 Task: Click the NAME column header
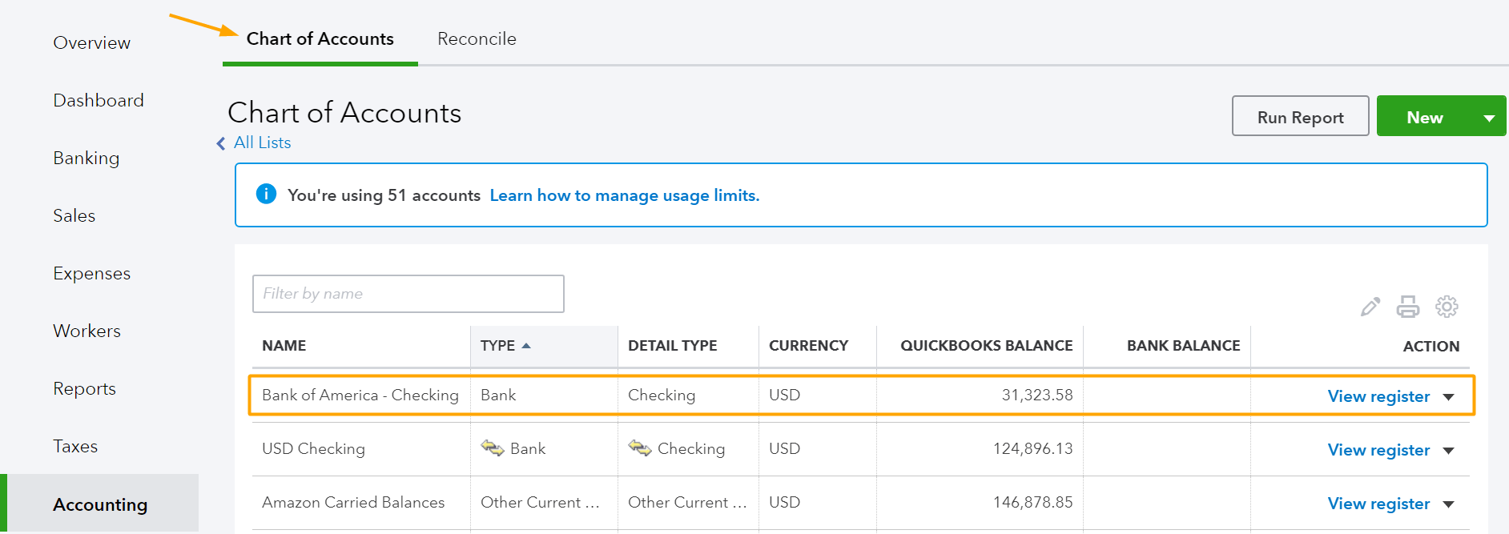tap(284, 346)
